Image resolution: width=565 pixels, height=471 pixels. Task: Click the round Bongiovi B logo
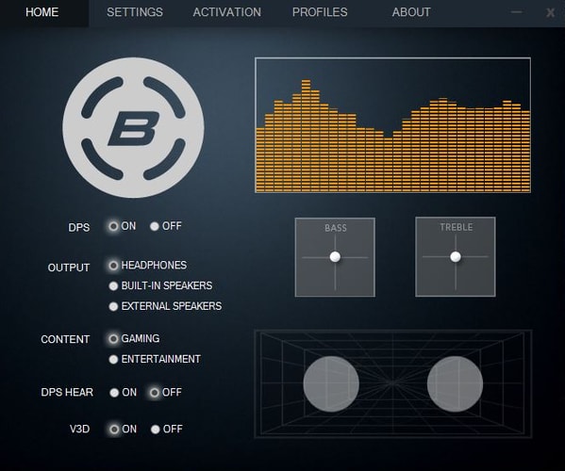click(x=133, y=128)
